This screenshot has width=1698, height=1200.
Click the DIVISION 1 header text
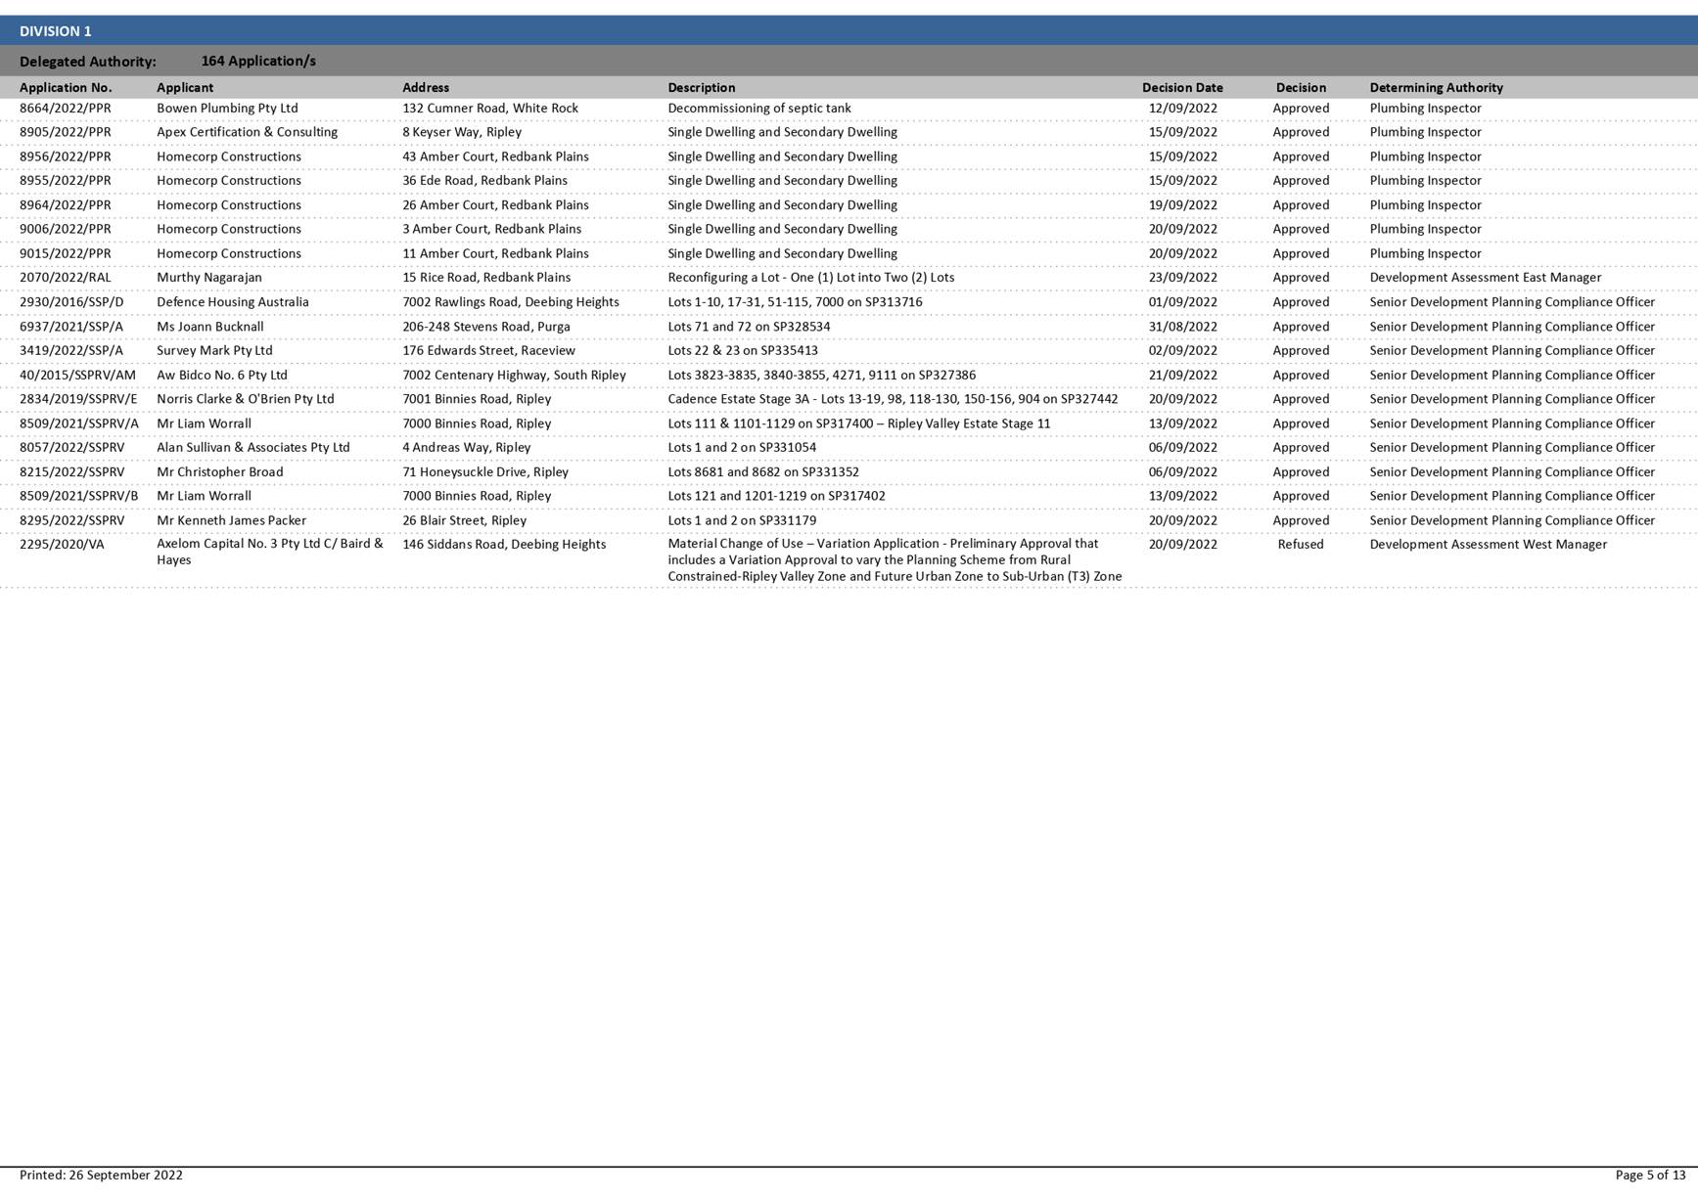pyautogui.click(x=55, y=31)
